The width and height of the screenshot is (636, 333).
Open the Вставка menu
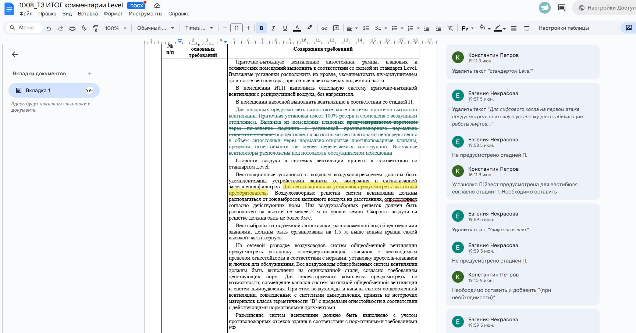click(x=88, y=14)
